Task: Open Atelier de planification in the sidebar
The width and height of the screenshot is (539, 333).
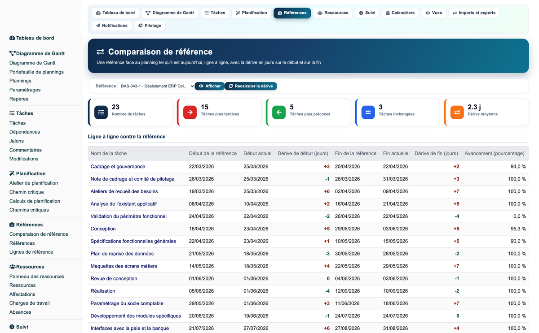Action: 34,183
